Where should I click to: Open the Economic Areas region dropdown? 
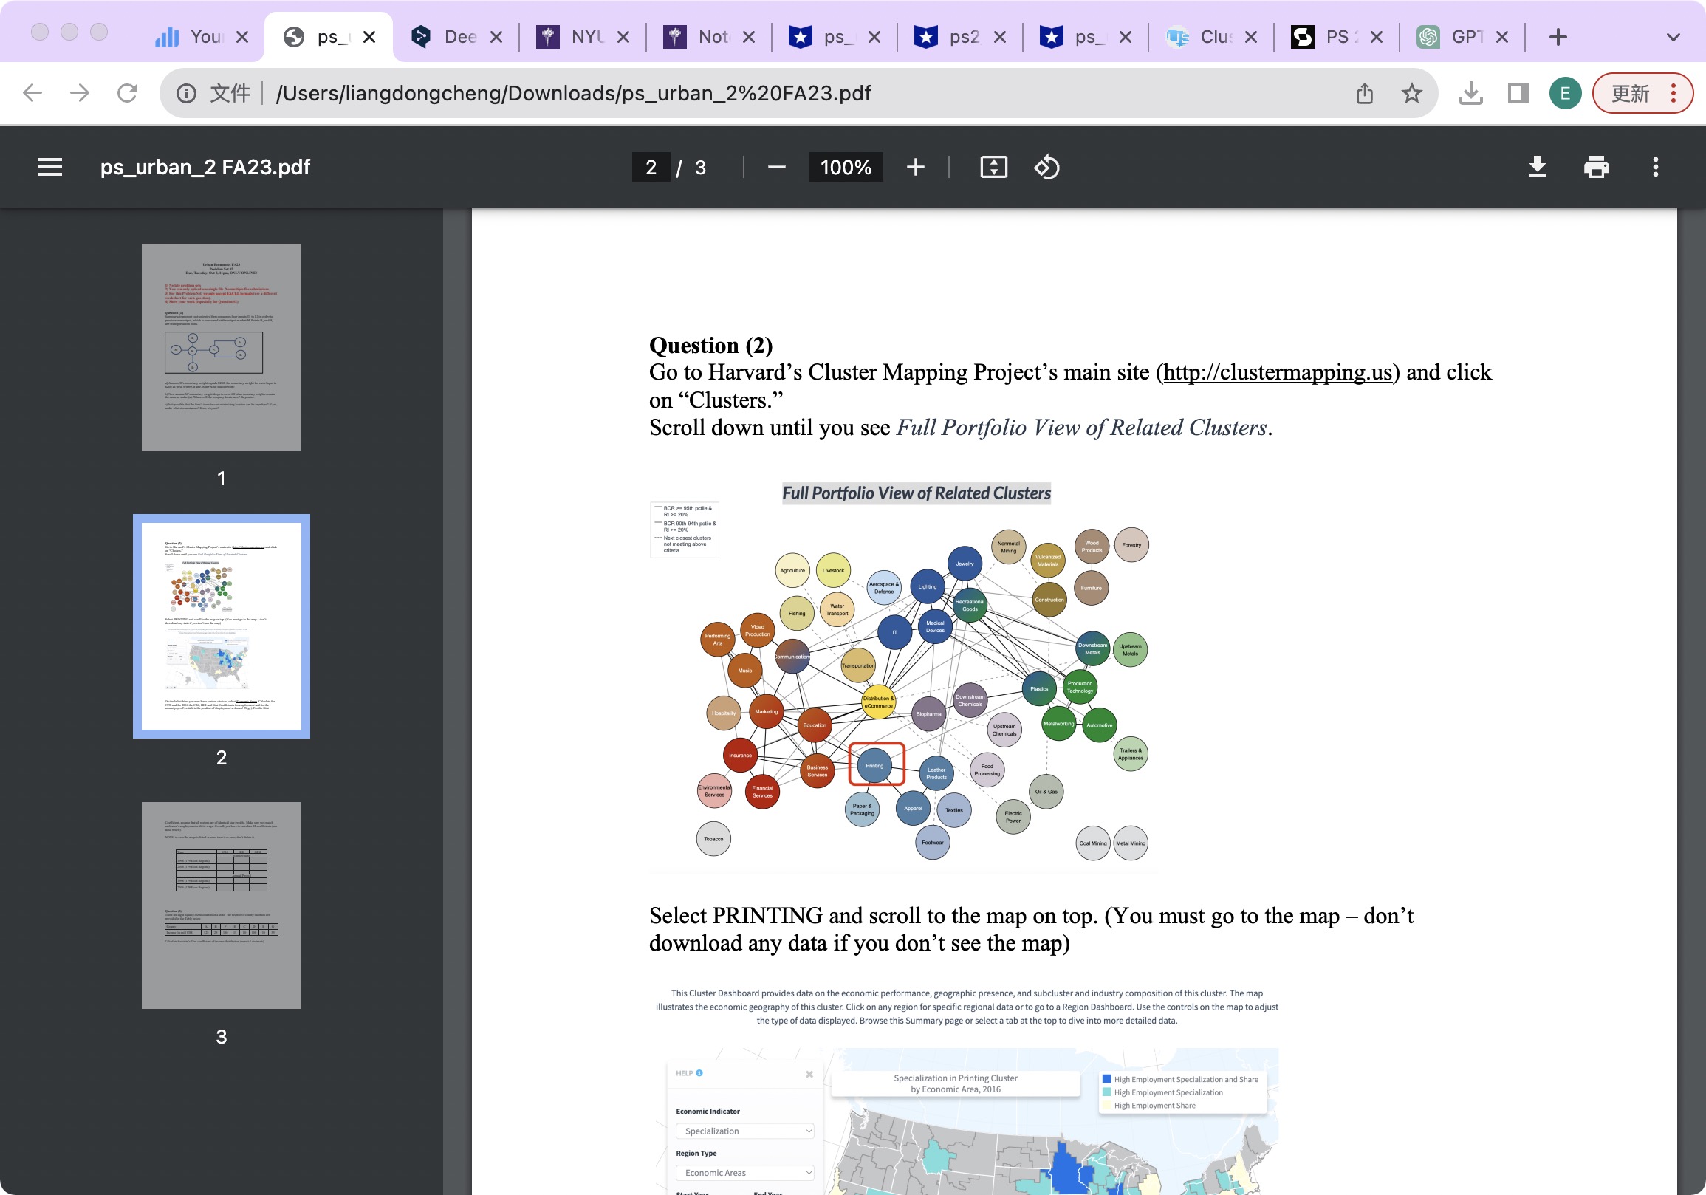tap(745, 1172)
